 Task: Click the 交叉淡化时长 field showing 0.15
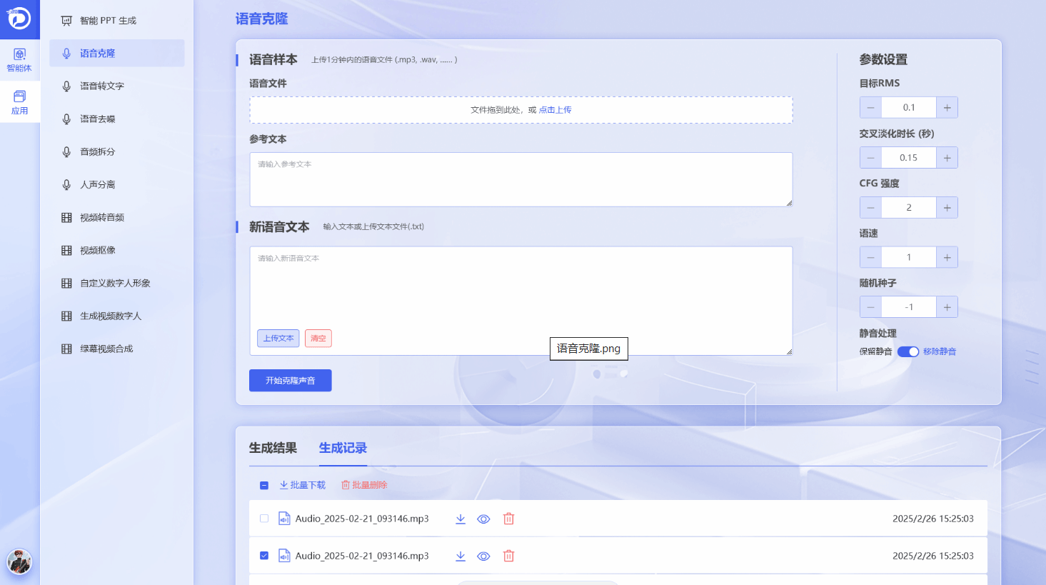909,158
